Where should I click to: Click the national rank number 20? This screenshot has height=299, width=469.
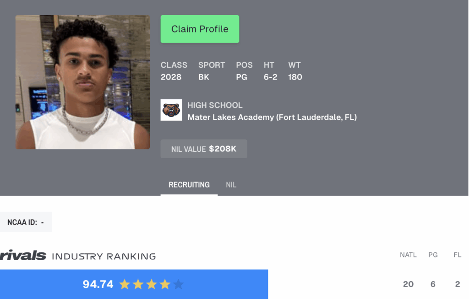click(x=408, y=284)
